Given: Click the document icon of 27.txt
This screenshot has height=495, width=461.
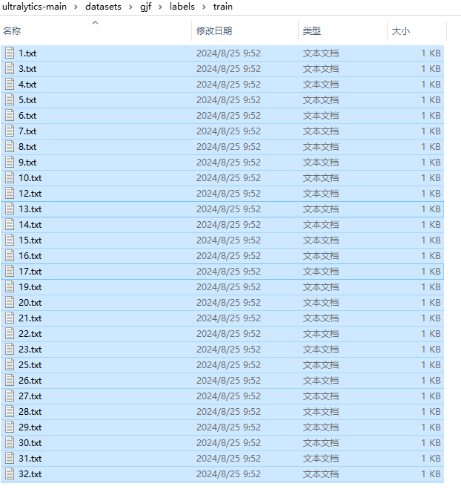Looking at the screenshot, I should click(10, 396).
